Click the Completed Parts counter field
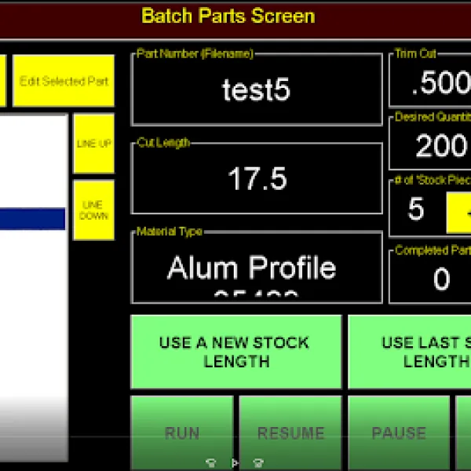 [x=432, y=279]
